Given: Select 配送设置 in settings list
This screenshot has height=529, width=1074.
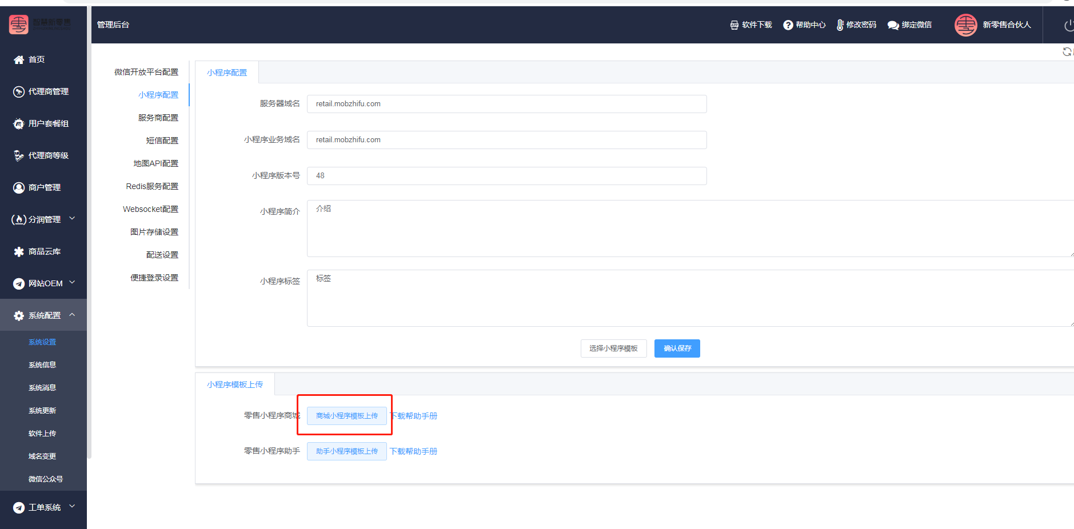Looking at the screenshot, I should [x=162, y=255].
